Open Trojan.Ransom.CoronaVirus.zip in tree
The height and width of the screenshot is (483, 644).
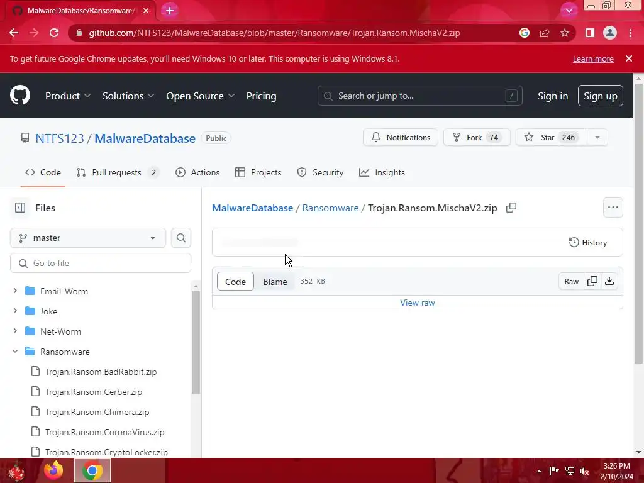click(105, 432)
